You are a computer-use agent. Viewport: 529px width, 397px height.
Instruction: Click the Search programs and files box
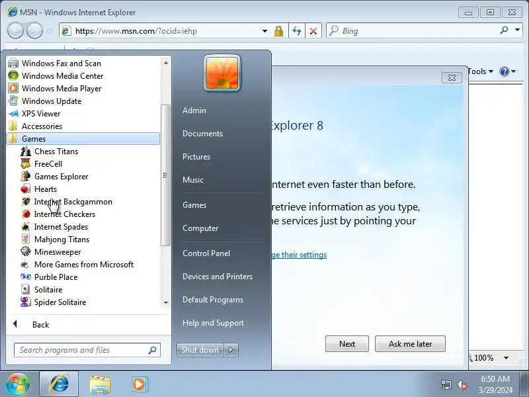(87, 350)
